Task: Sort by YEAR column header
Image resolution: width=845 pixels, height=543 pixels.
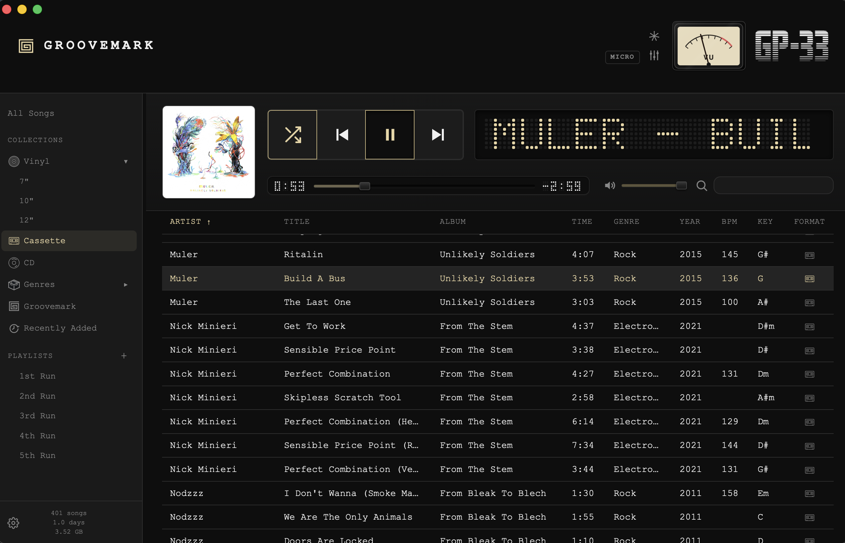Action: point(690,222)
